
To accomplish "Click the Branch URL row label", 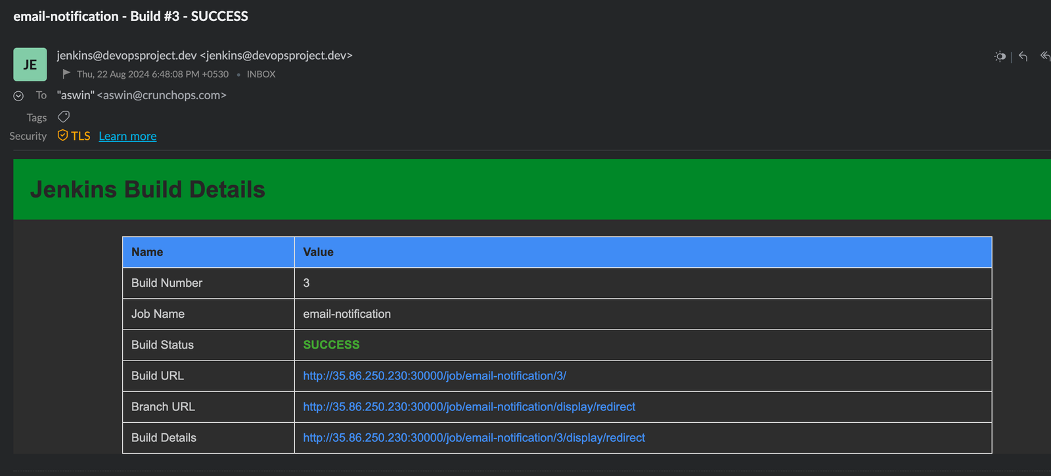I will tap(163, 406).
